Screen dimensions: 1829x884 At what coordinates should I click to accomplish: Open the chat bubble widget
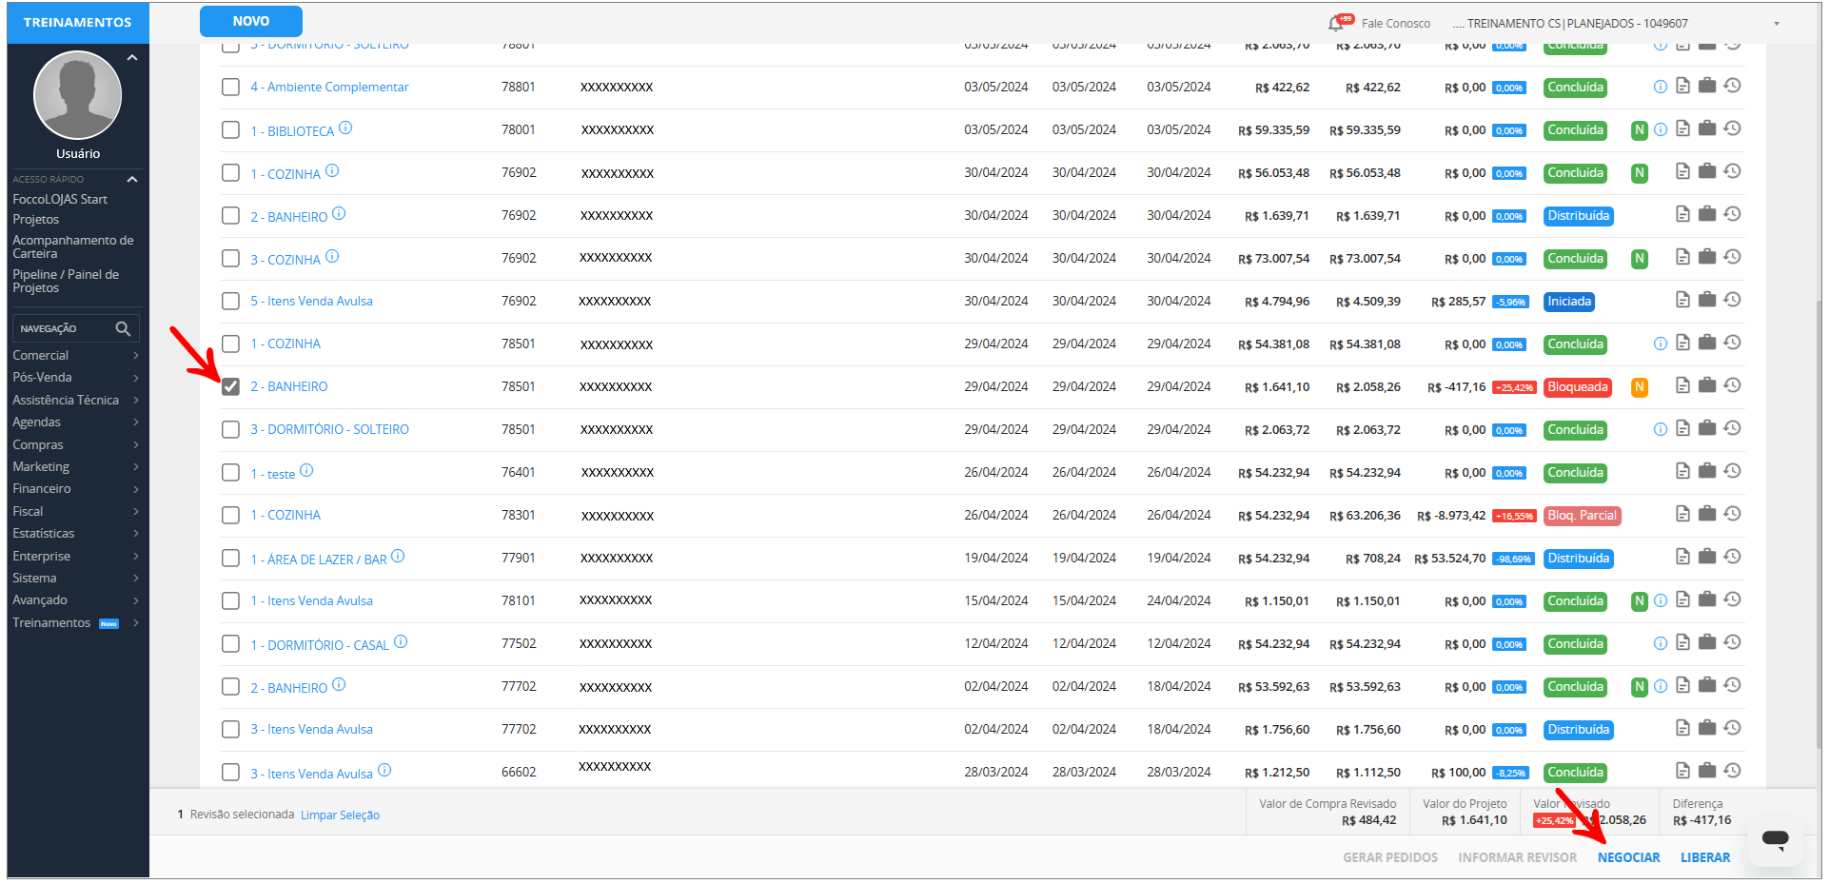[x=1775, y=839]
